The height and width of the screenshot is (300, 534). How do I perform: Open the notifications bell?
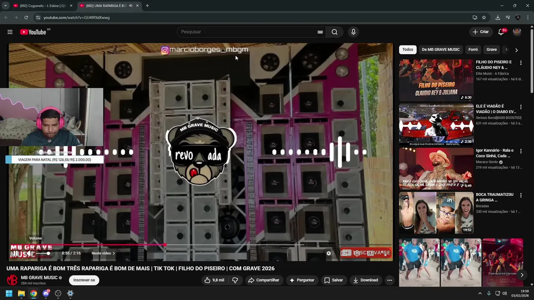coord(501,32)
